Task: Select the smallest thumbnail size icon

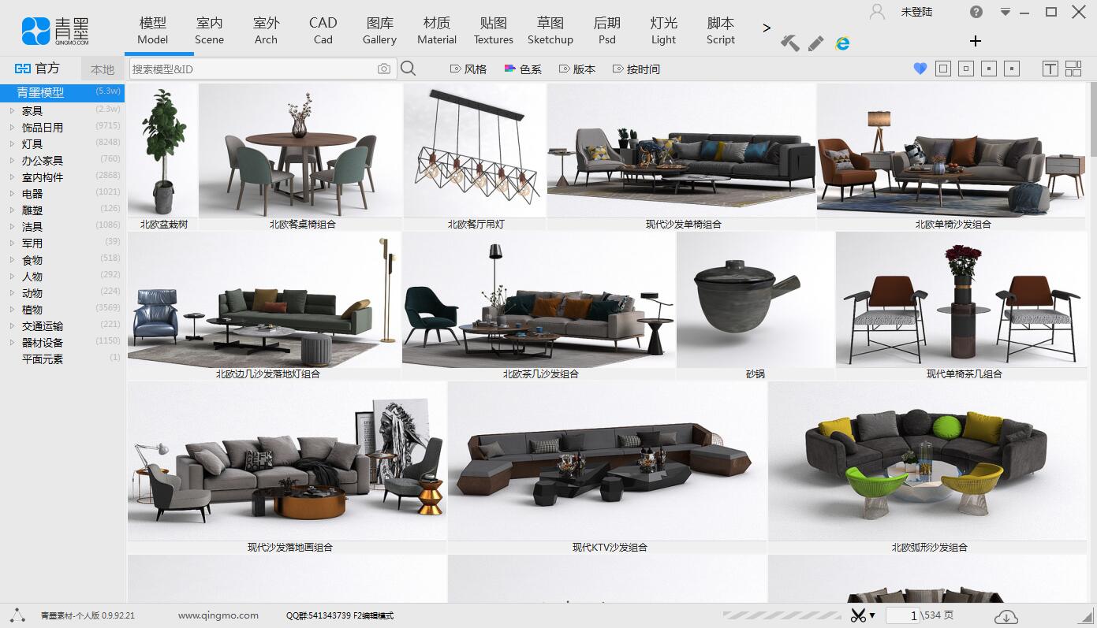Action: pos(1010,69)
